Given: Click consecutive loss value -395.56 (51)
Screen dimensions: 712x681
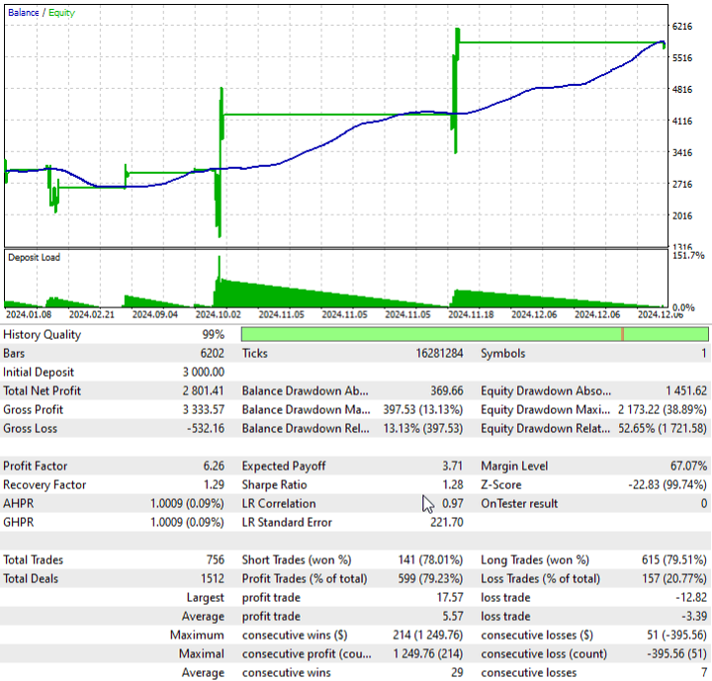Looking at the screenshot, I should tap(677, 653).
